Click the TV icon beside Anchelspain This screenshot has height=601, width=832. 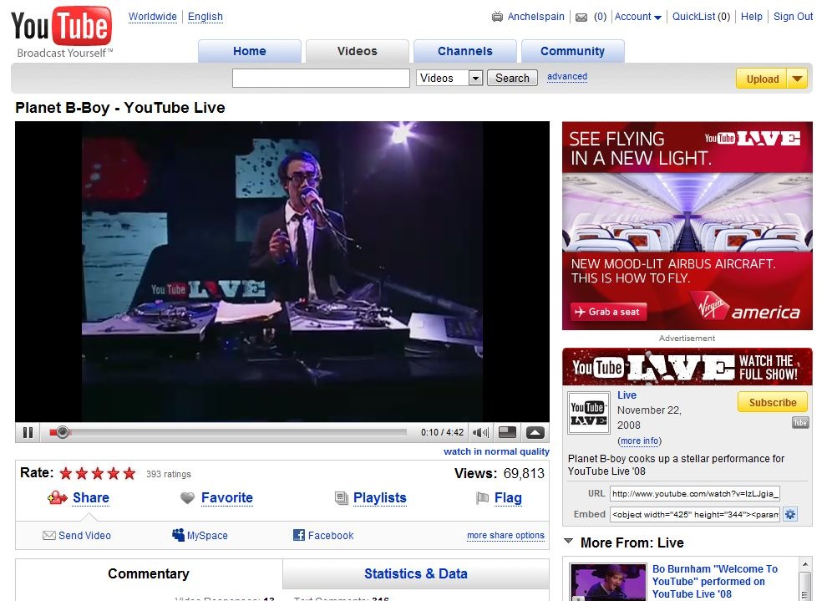click(497, 17)
